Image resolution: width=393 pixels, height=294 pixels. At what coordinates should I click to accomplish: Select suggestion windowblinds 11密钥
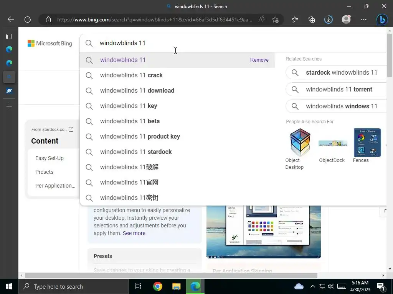click(x=177, y=198)
